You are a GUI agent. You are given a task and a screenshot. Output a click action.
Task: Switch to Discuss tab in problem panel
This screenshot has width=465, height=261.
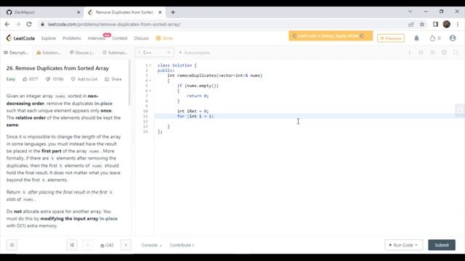(82, 52)
